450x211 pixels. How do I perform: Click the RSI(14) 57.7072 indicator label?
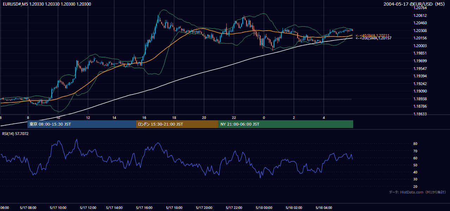[x=15, y=134]
